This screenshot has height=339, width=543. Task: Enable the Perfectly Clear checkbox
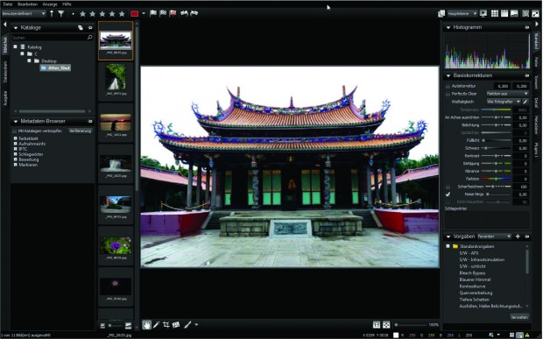448,94
